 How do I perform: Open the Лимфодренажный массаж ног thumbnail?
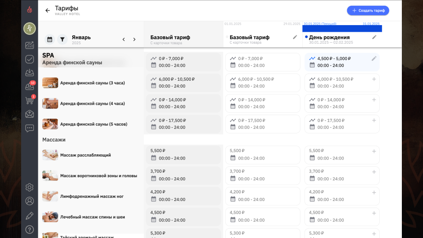(x=50, y=196)
